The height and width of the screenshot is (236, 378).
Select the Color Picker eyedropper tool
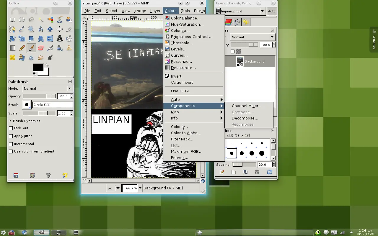point(22,29)
